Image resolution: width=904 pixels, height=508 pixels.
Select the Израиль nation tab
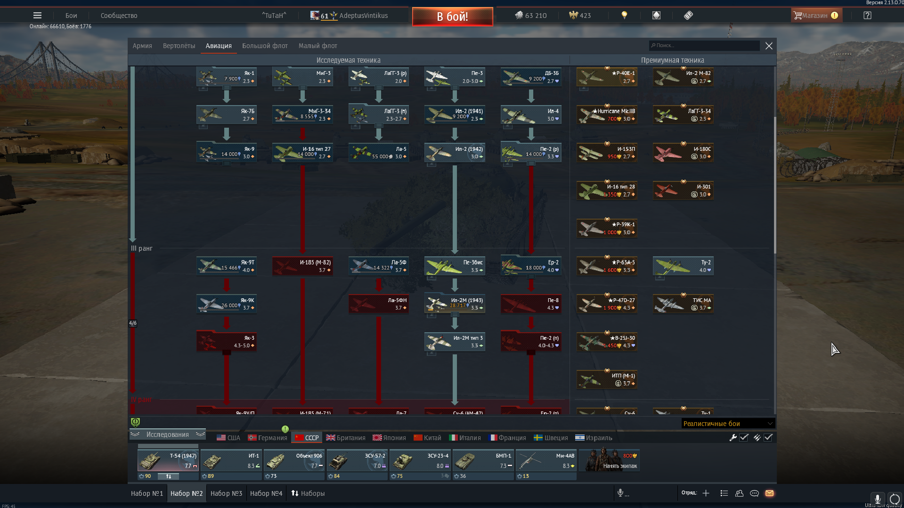click(594, 438)
